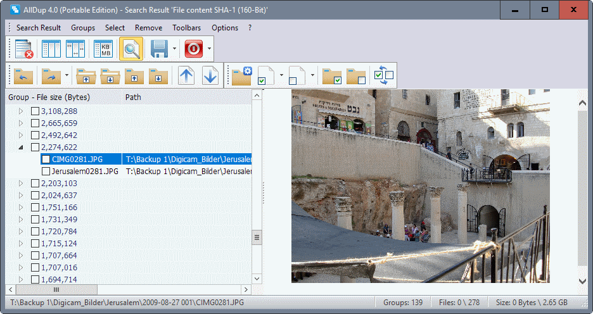Click the red power button icon
The image size is (593, 314).
pos(193,49)
